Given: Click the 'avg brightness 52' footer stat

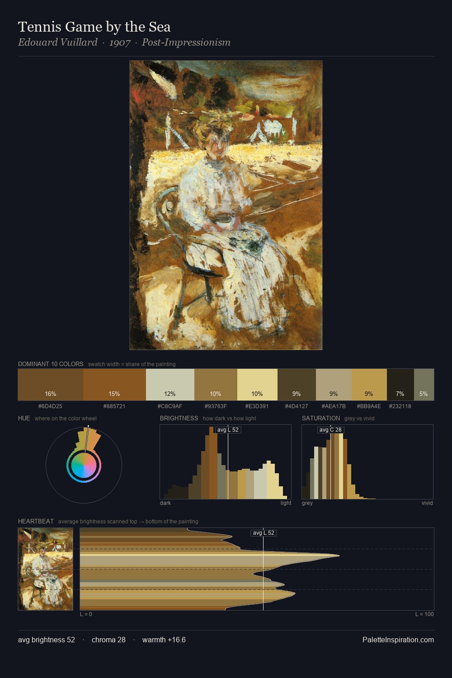Looking at the screenshot, I should point(47,640).
